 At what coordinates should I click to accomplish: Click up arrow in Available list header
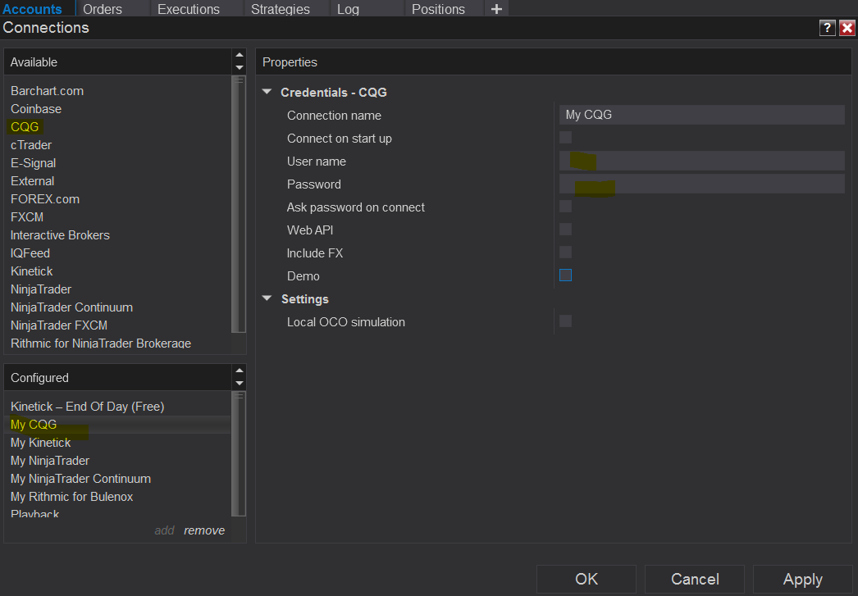[x=240, y=56]
